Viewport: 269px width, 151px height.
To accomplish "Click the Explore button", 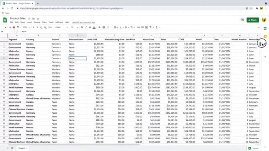I will [253, 148].
